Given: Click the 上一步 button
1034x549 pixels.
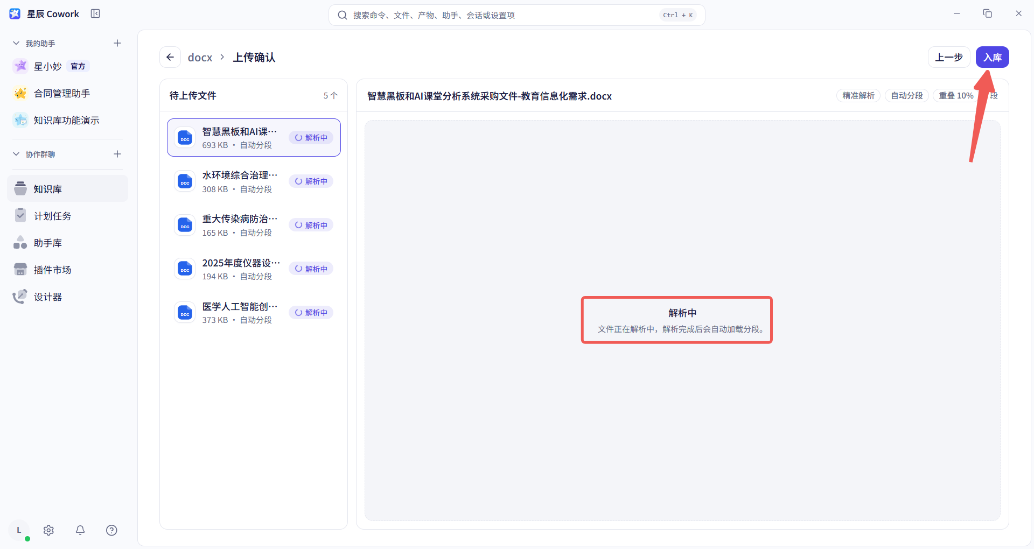Looking at the screenshot, I should pos(949,57).
